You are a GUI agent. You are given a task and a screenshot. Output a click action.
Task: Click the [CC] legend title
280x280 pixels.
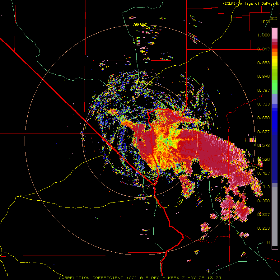(265, 21)
